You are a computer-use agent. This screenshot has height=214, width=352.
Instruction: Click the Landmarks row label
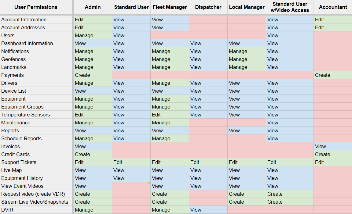point(36,67)
